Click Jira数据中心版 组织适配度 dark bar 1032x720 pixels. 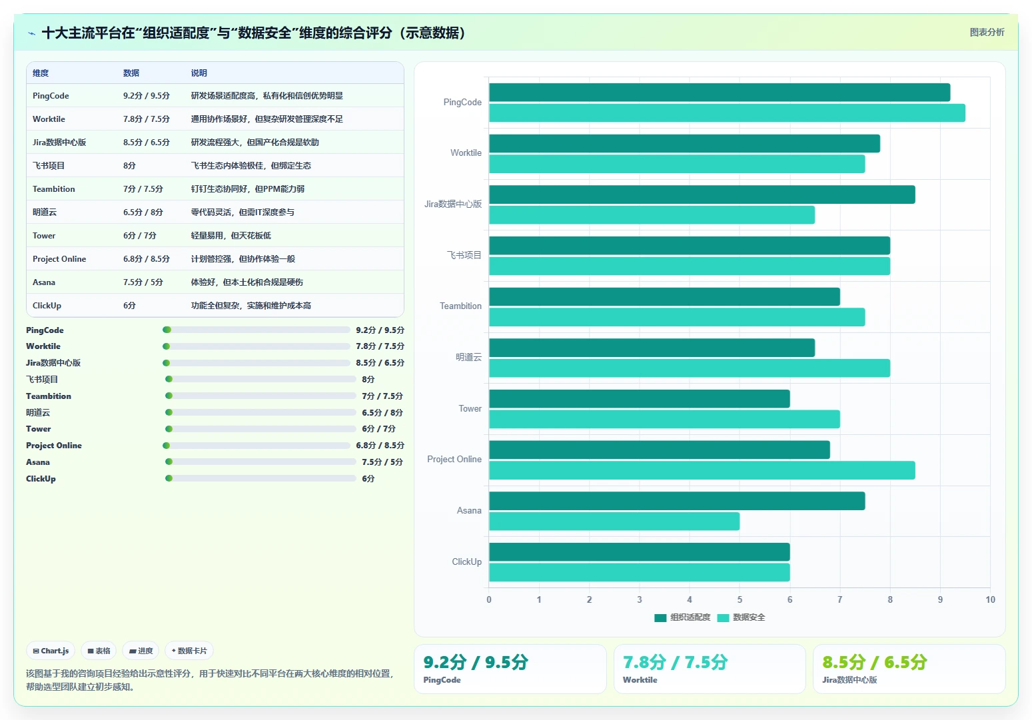pyautogui.click(x=702, y=194)
